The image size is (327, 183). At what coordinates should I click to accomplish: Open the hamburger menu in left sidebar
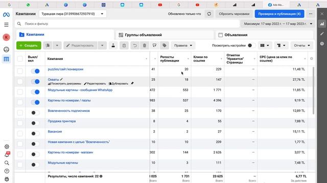pos(6,25)
